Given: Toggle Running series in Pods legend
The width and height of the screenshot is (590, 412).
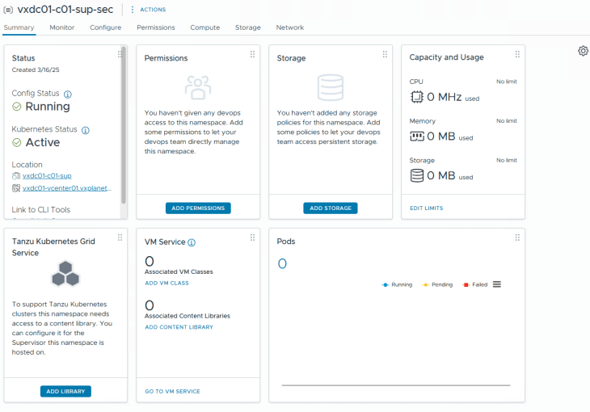Looking at the screenshot, I should tap(397, 284).
